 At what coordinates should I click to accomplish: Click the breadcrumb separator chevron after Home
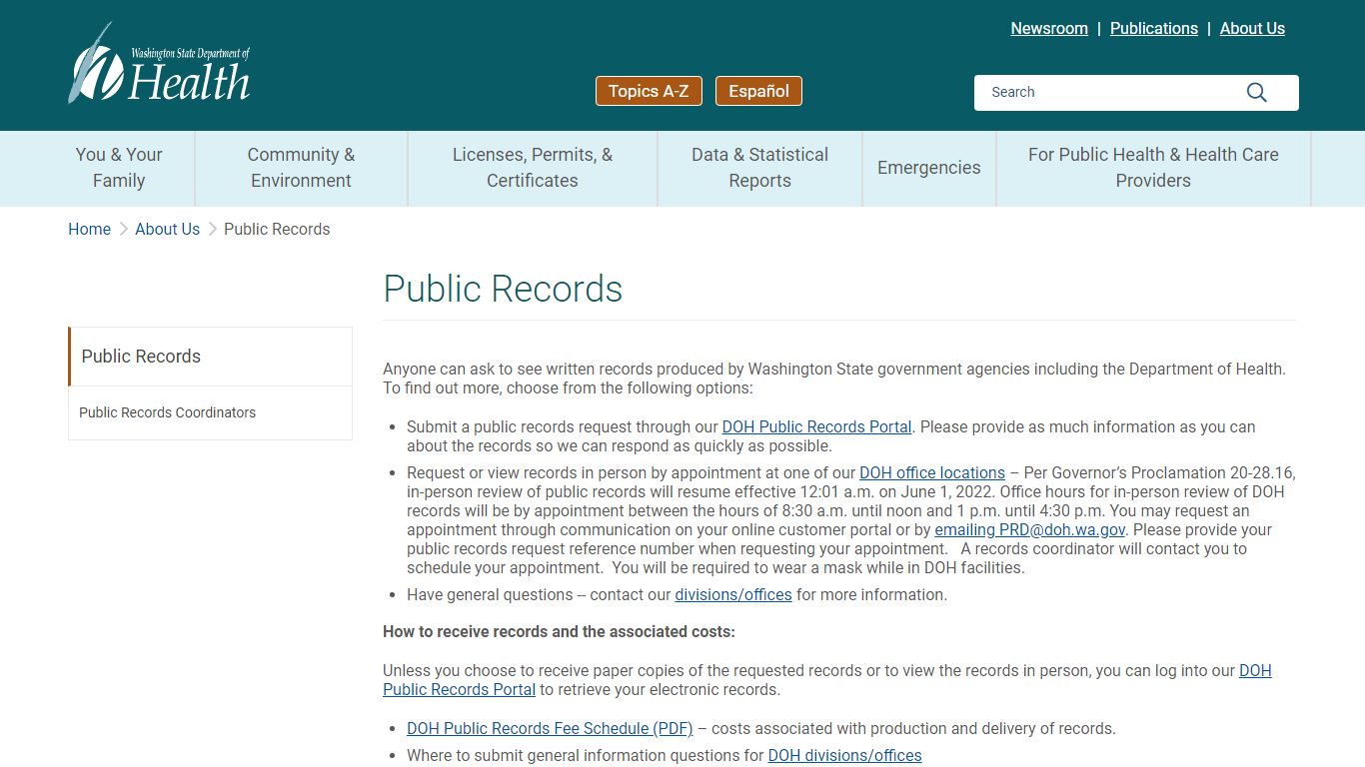tap(122, 229)
